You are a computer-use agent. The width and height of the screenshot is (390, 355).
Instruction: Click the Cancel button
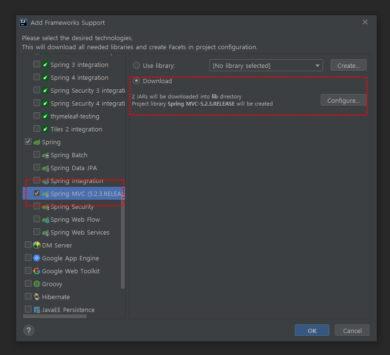(x=352, y=330)
